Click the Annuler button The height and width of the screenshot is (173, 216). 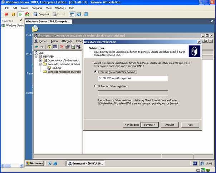click(x=170, y=125)
